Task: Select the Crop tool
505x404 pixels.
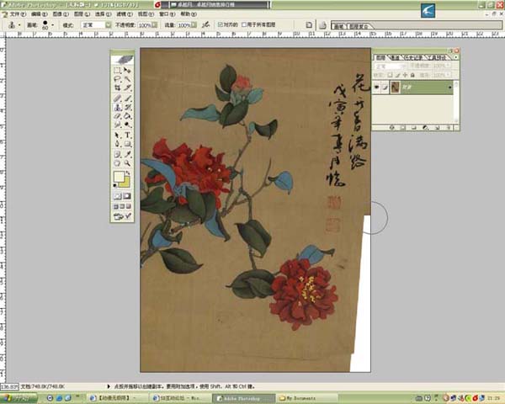Action: (117, 88)
